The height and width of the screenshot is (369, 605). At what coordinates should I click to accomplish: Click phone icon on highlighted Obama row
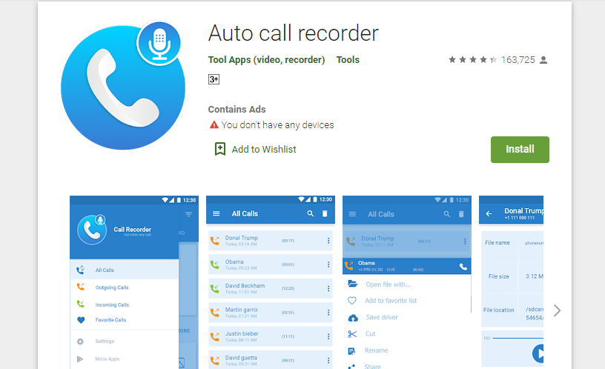pyautogui.click(x=463, y=267)
